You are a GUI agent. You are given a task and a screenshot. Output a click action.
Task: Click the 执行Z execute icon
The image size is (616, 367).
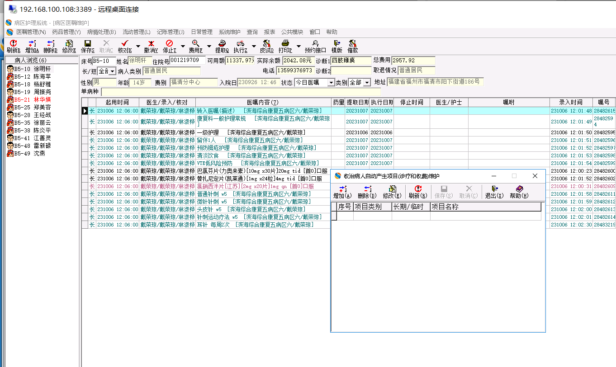point(240,43)
